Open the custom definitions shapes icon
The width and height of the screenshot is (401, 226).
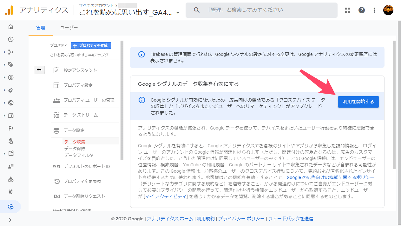[x=11, y=179]
